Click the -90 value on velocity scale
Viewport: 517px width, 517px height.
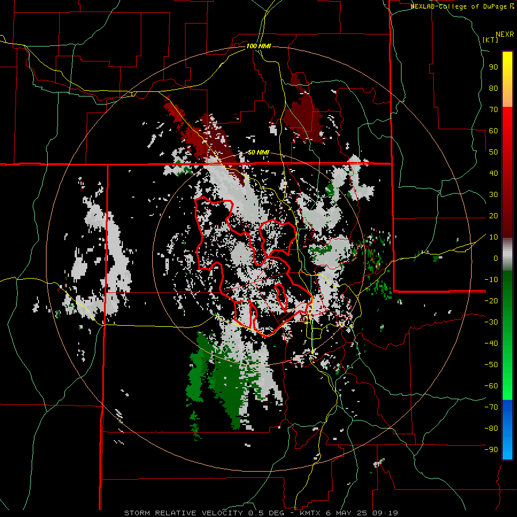coord(491,450)
